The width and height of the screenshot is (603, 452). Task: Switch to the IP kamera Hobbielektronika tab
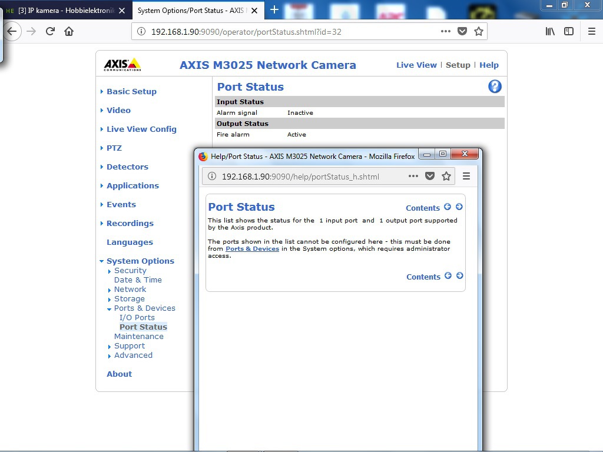[66, 11]
